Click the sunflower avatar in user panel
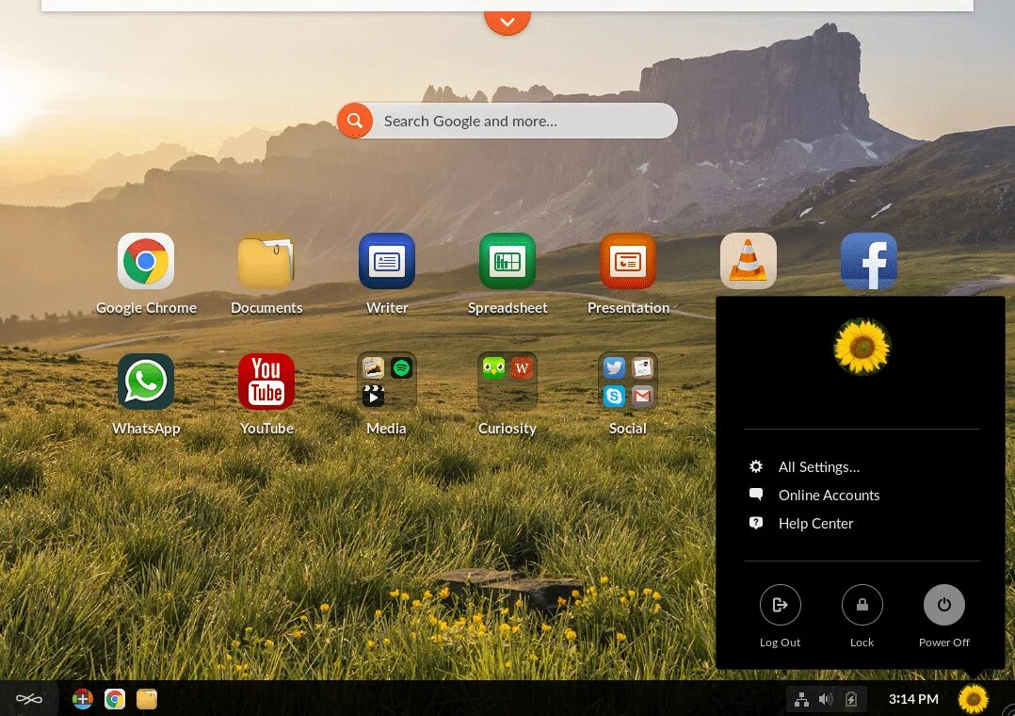Image resolution: width=1015 pixels, height=716 pixels. click(x=862, y=347)
